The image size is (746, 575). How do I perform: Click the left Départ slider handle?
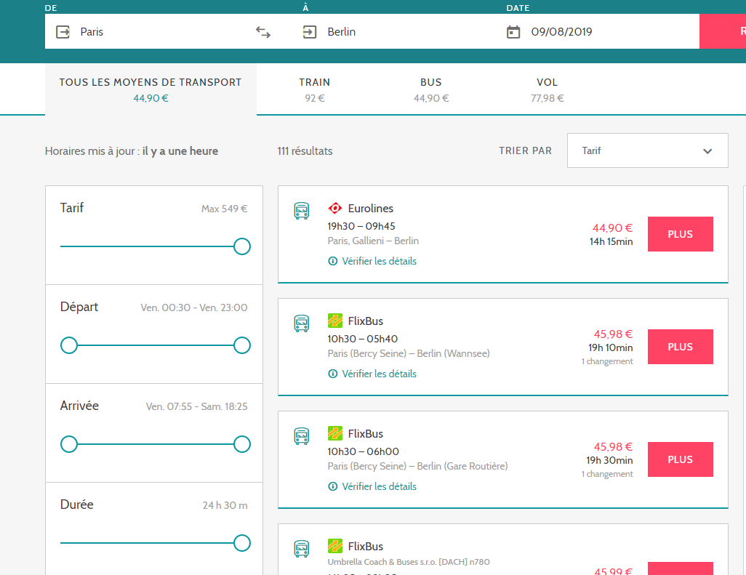(69, 345)
